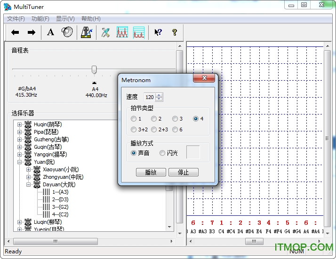
Task: Expand the Pipa(琵琶) tree node
Action: (x=19, y=132)
